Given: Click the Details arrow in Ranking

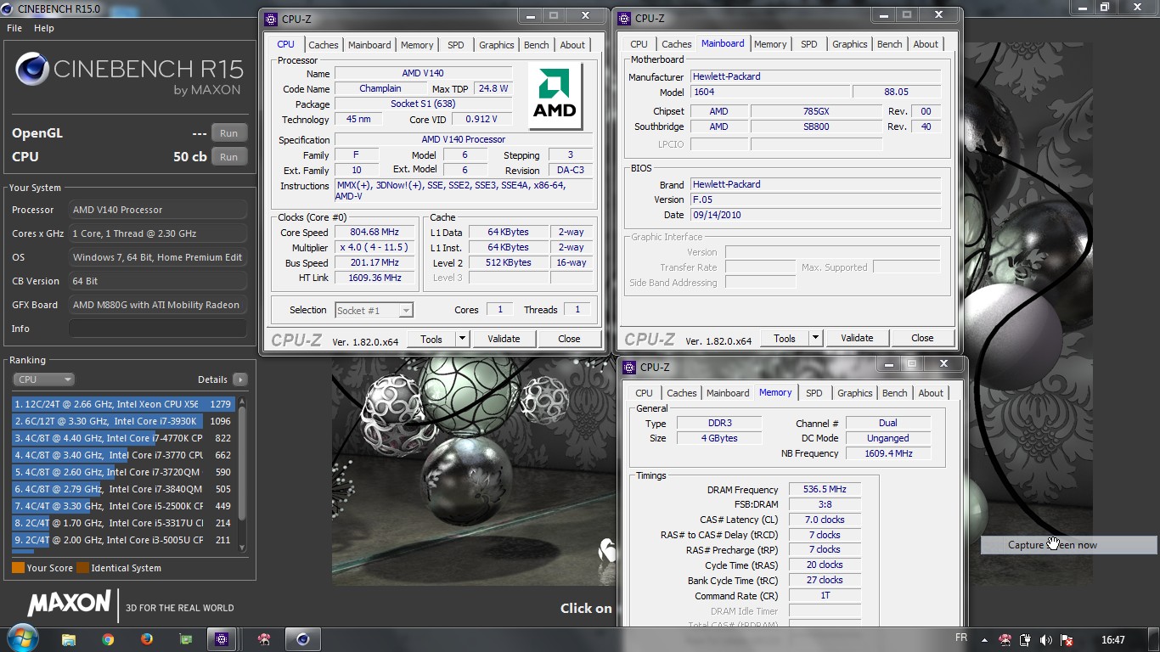Looking at the screenshot, I should coord(240,379).
